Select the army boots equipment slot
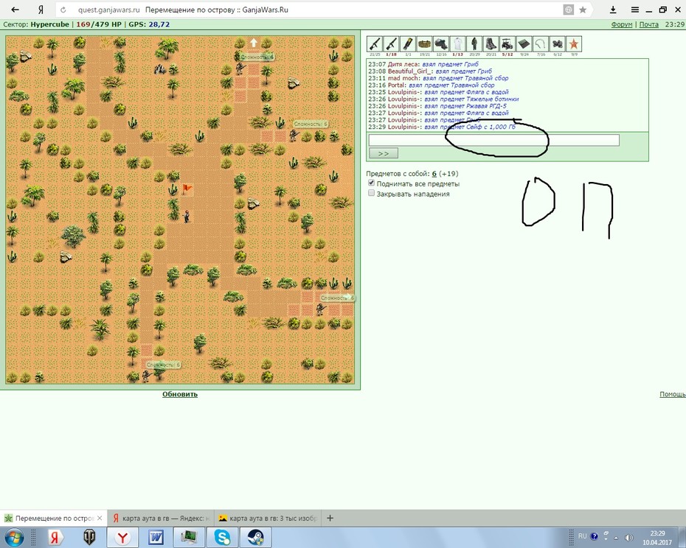The image size is (686, 548). (491, 44)
